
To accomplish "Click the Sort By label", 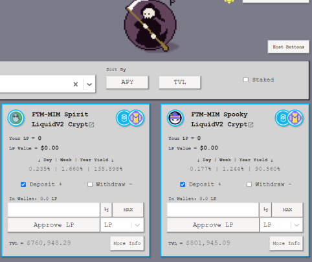I will coord(116,69).
